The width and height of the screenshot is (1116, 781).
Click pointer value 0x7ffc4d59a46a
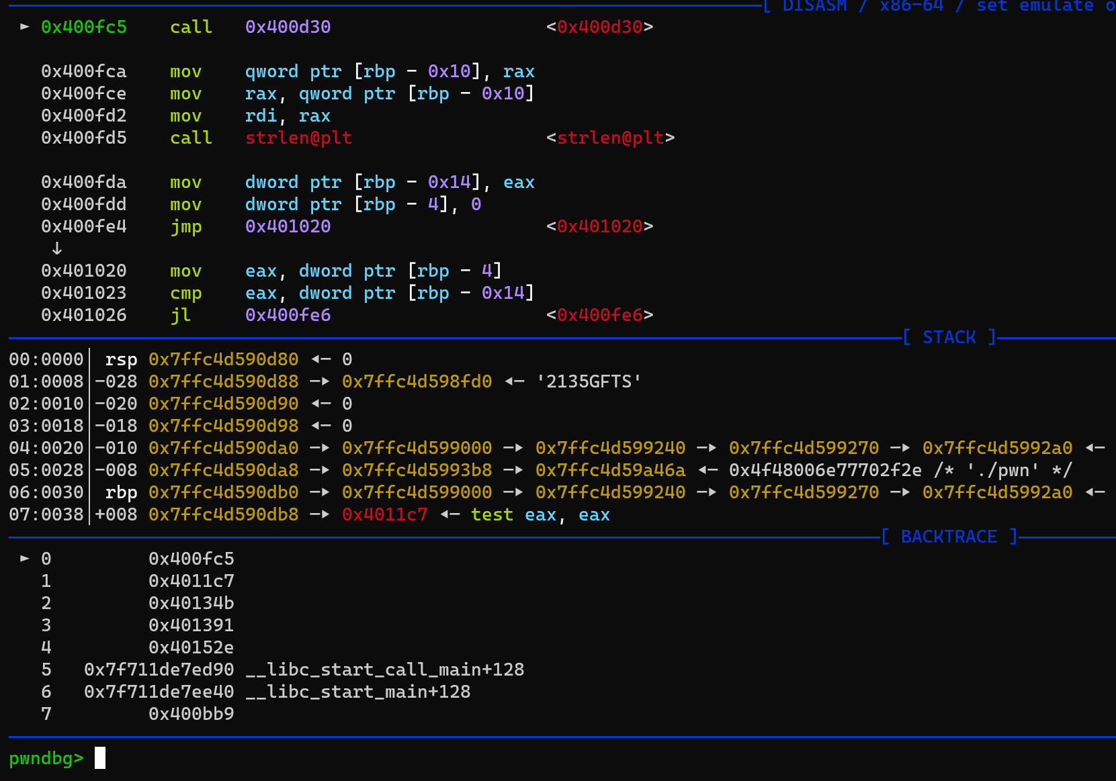611,470
